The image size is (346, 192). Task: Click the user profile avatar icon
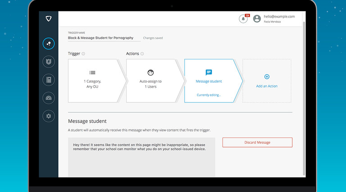(x=257, y=18)
